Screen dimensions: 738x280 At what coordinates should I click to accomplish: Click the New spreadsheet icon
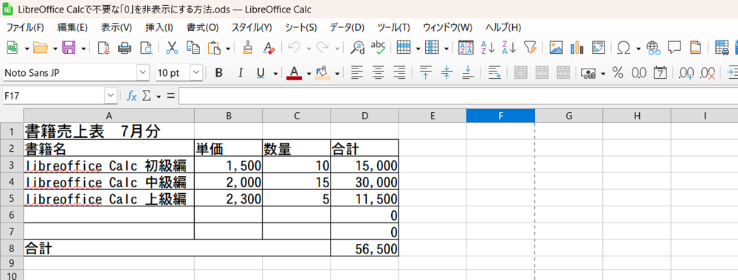click(12, 47)
